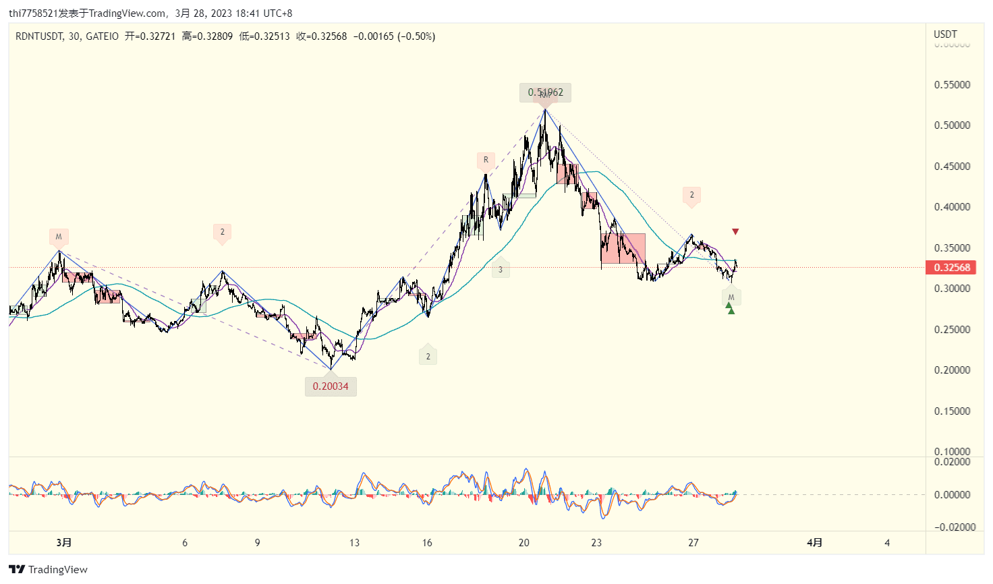The image size is (993, 584).
Task: Click the 0.55000 price axis level
Action: click(952, 85)
